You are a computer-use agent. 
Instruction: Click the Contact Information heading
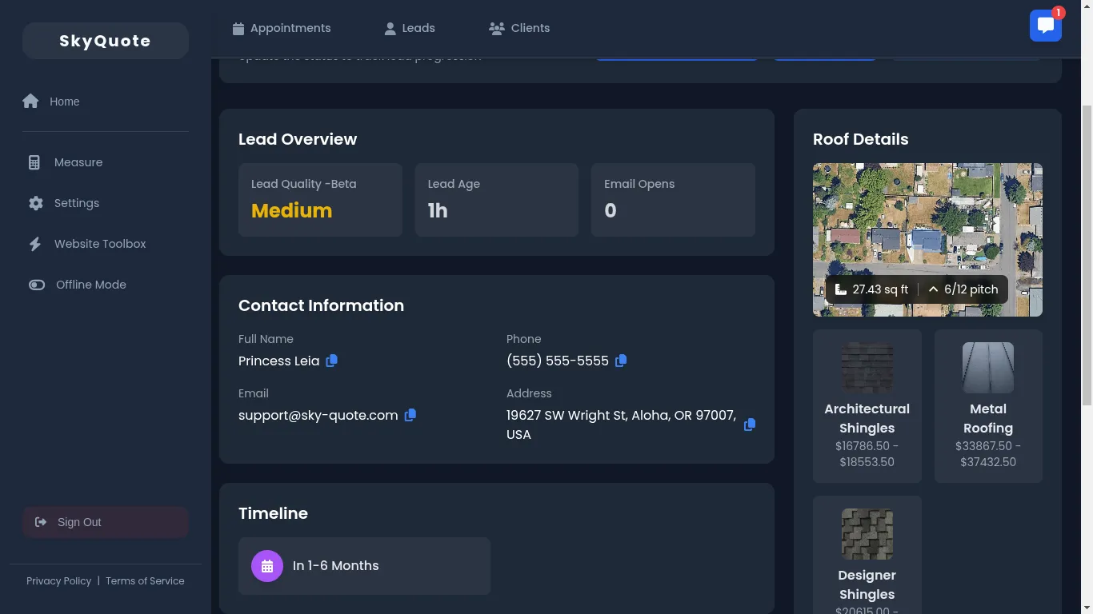(x=321, y=305)
